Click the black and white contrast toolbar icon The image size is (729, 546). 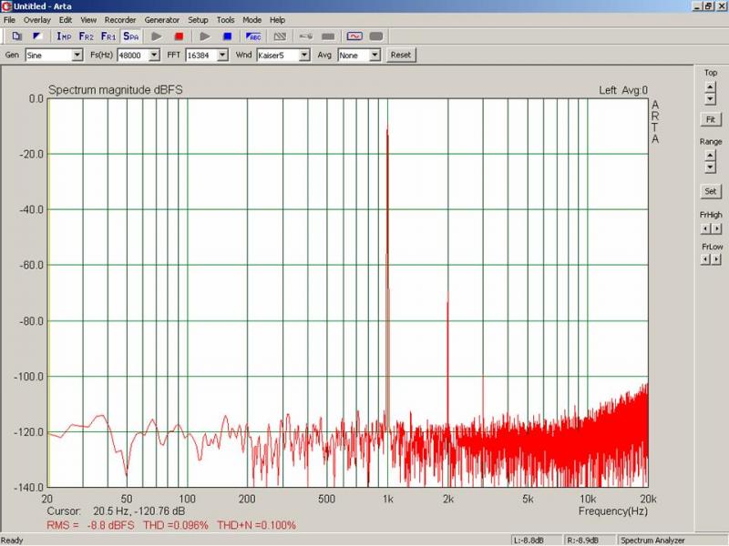coord(37,36)
